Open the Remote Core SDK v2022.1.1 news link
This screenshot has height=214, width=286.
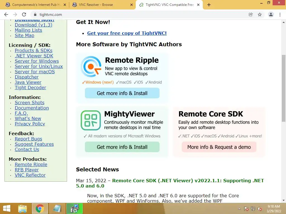(x=170, y=183)
